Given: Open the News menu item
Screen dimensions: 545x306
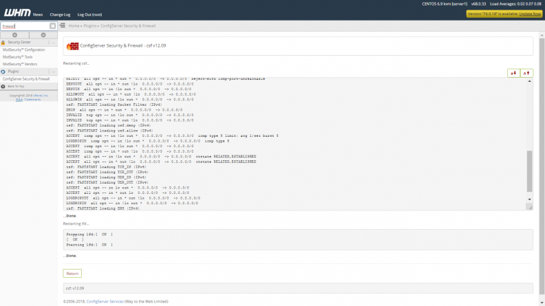Looking at the screenshot, I should pyautogui.click(x=38, y=14).
